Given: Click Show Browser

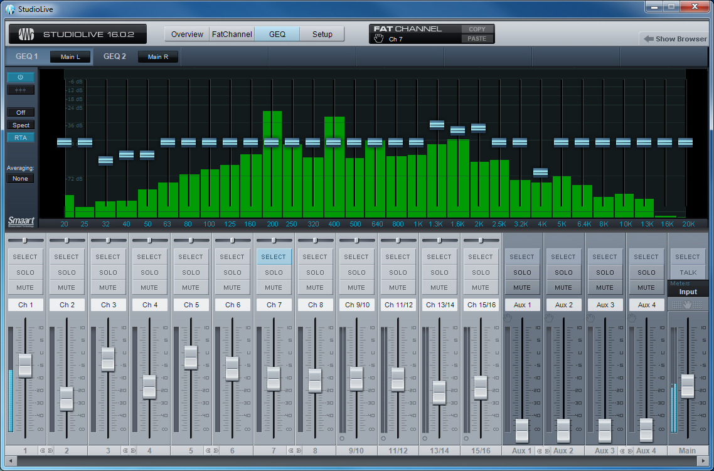Looking at the screenshot, I should coord(676,39).
